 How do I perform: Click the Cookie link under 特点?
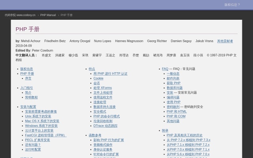tap(98, 78)
